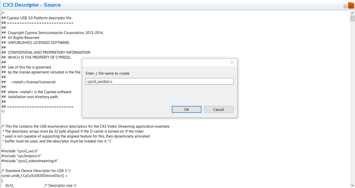Click the scrollbar up arrow
This screenshot has width=355, height=188.
click(352, 13)
